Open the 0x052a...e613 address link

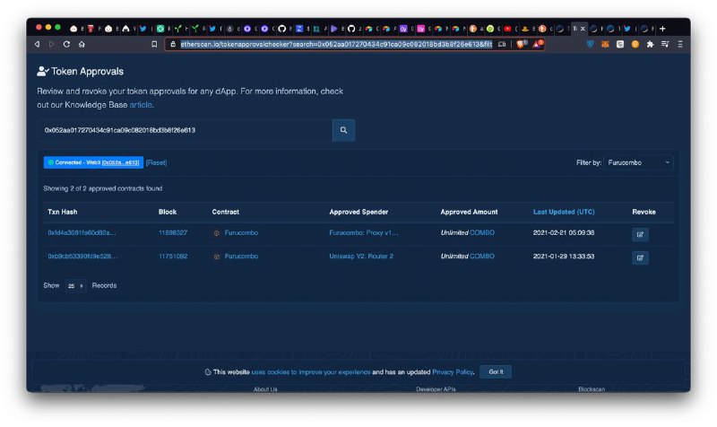(121, 162)
